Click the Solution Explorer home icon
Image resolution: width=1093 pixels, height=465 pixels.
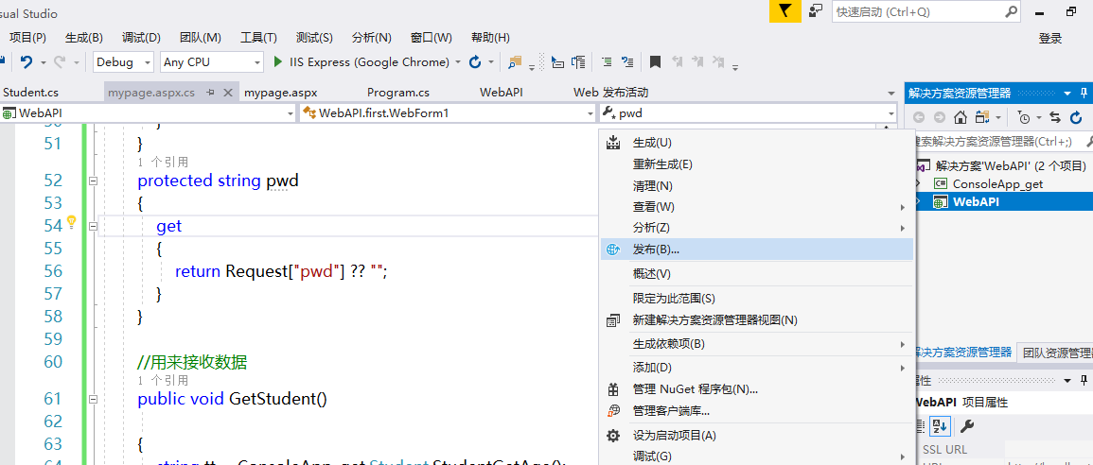961,117
